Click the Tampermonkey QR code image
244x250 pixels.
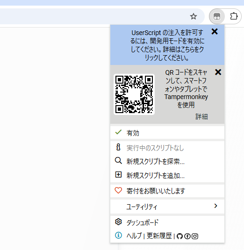tap(134, 94)
